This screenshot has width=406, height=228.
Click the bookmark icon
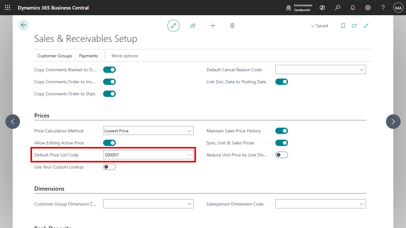[x=343, y=26]
